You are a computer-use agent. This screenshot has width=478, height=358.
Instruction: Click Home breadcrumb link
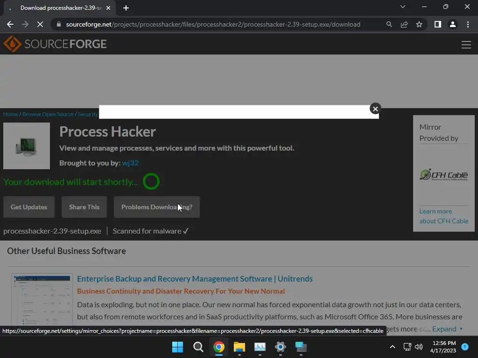(x=11, y=114)
